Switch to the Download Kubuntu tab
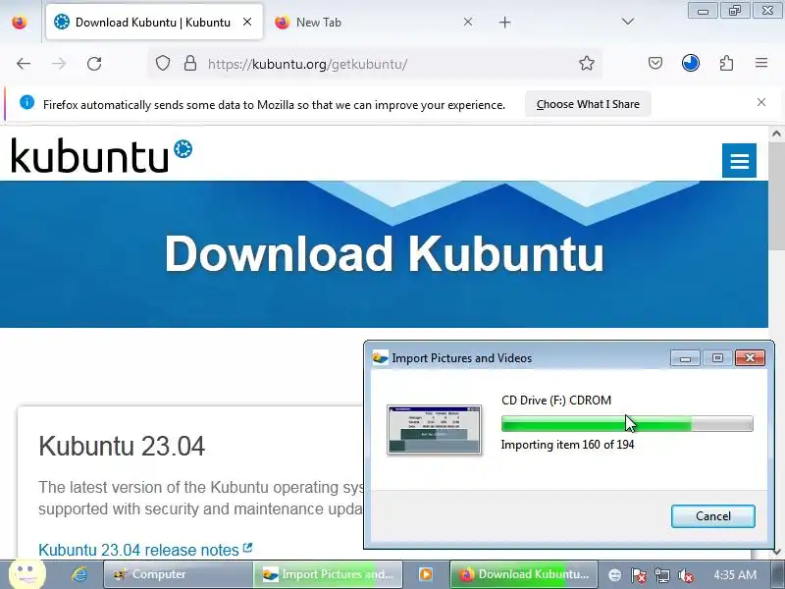Viewport: 785px width, 589px height. click(x=154, y=22)
